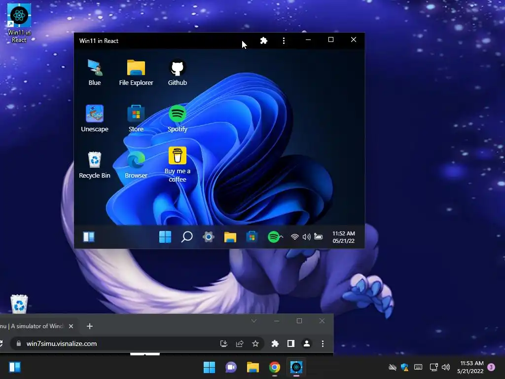Select the Win11 in React desktop shortcut

pos(19,23)
